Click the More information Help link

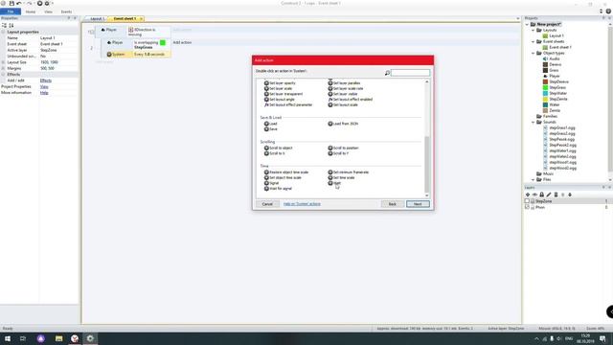pos(44,93)
